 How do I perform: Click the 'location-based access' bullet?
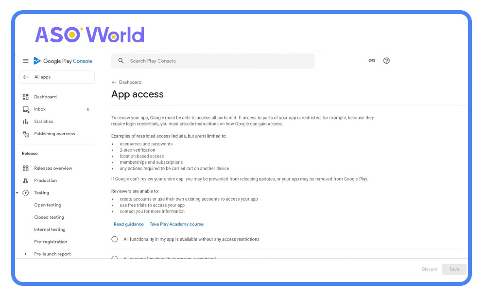click(x=142, y=156)
